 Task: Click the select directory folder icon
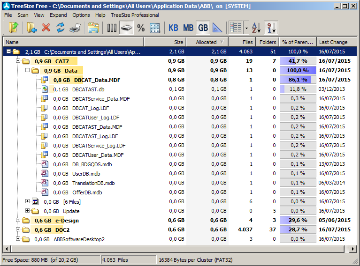[x=32, y=28]
